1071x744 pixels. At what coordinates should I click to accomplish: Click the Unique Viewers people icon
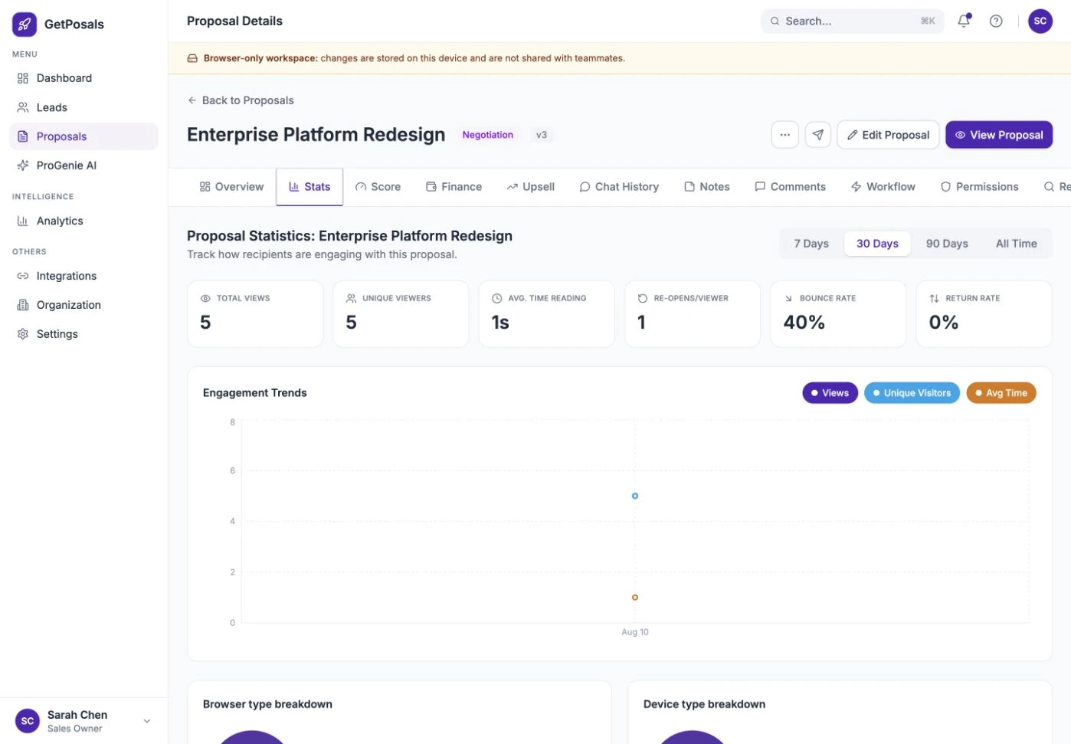click(x=351, y=298)
